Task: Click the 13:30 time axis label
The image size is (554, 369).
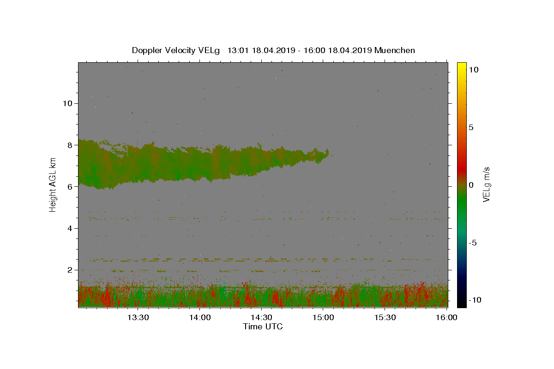Action: 138,317
